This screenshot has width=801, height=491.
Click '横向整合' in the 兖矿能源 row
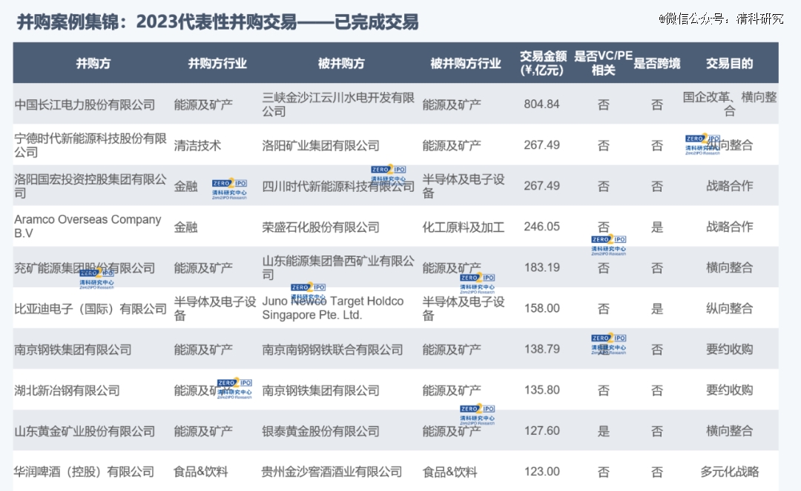[730, 267]
